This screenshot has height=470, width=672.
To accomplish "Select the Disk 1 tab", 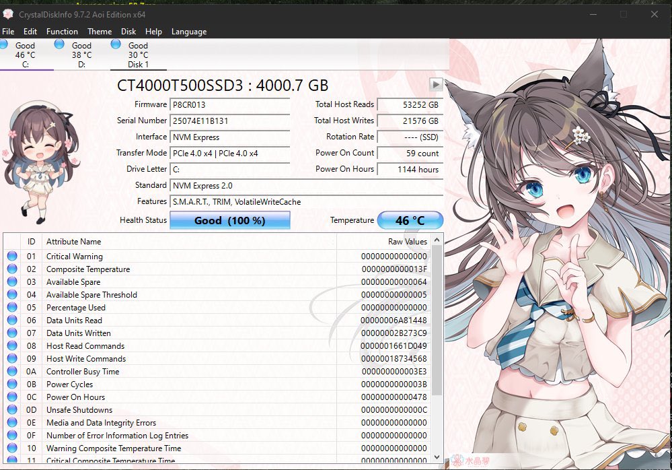I will pyautogui.click(x=138, y=55).
